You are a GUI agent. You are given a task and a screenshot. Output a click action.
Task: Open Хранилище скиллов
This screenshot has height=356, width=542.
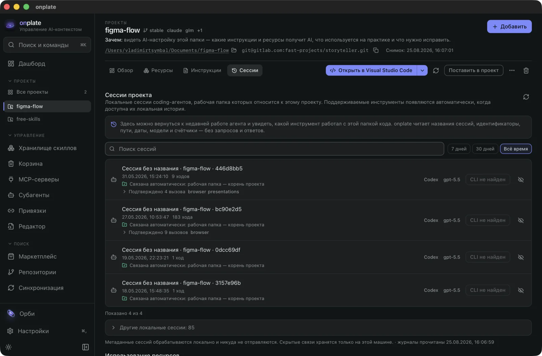coord(47,148)
